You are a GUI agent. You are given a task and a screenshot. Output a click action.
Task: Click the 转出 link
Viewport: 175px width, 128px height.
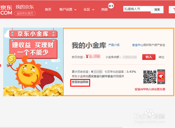pyautogui.click(x=161, y=57)
